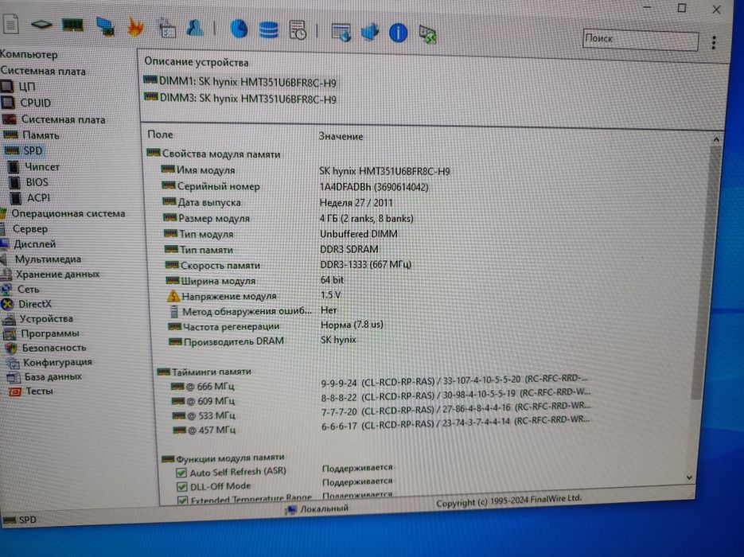Select the Дата выпуска row
This screenshot has width=744, height=557.
[x=278, y=202]
